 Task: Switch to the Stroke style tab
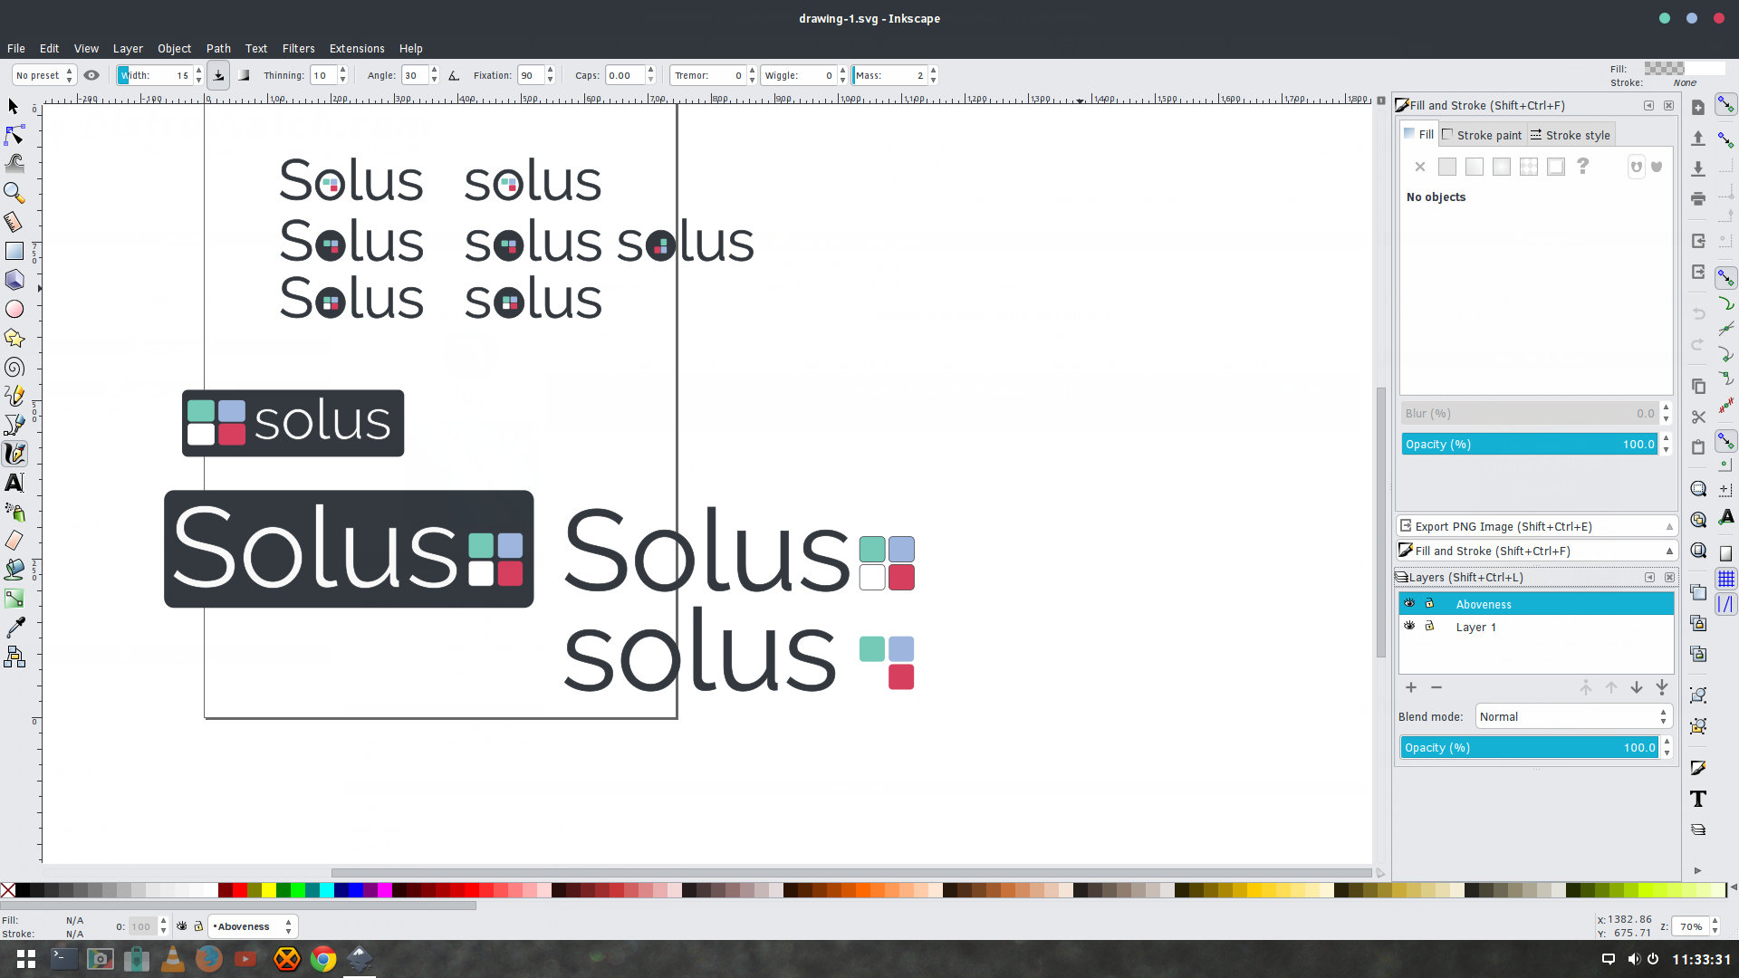click(1571, 135)
